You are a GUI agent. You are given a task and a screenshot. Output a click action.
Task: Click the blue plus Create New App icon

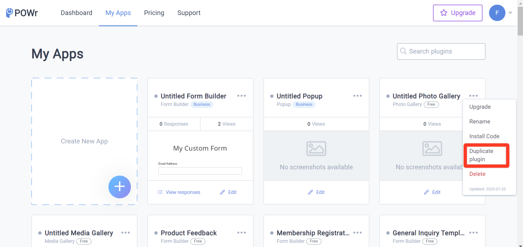click(x=120, y=187)
